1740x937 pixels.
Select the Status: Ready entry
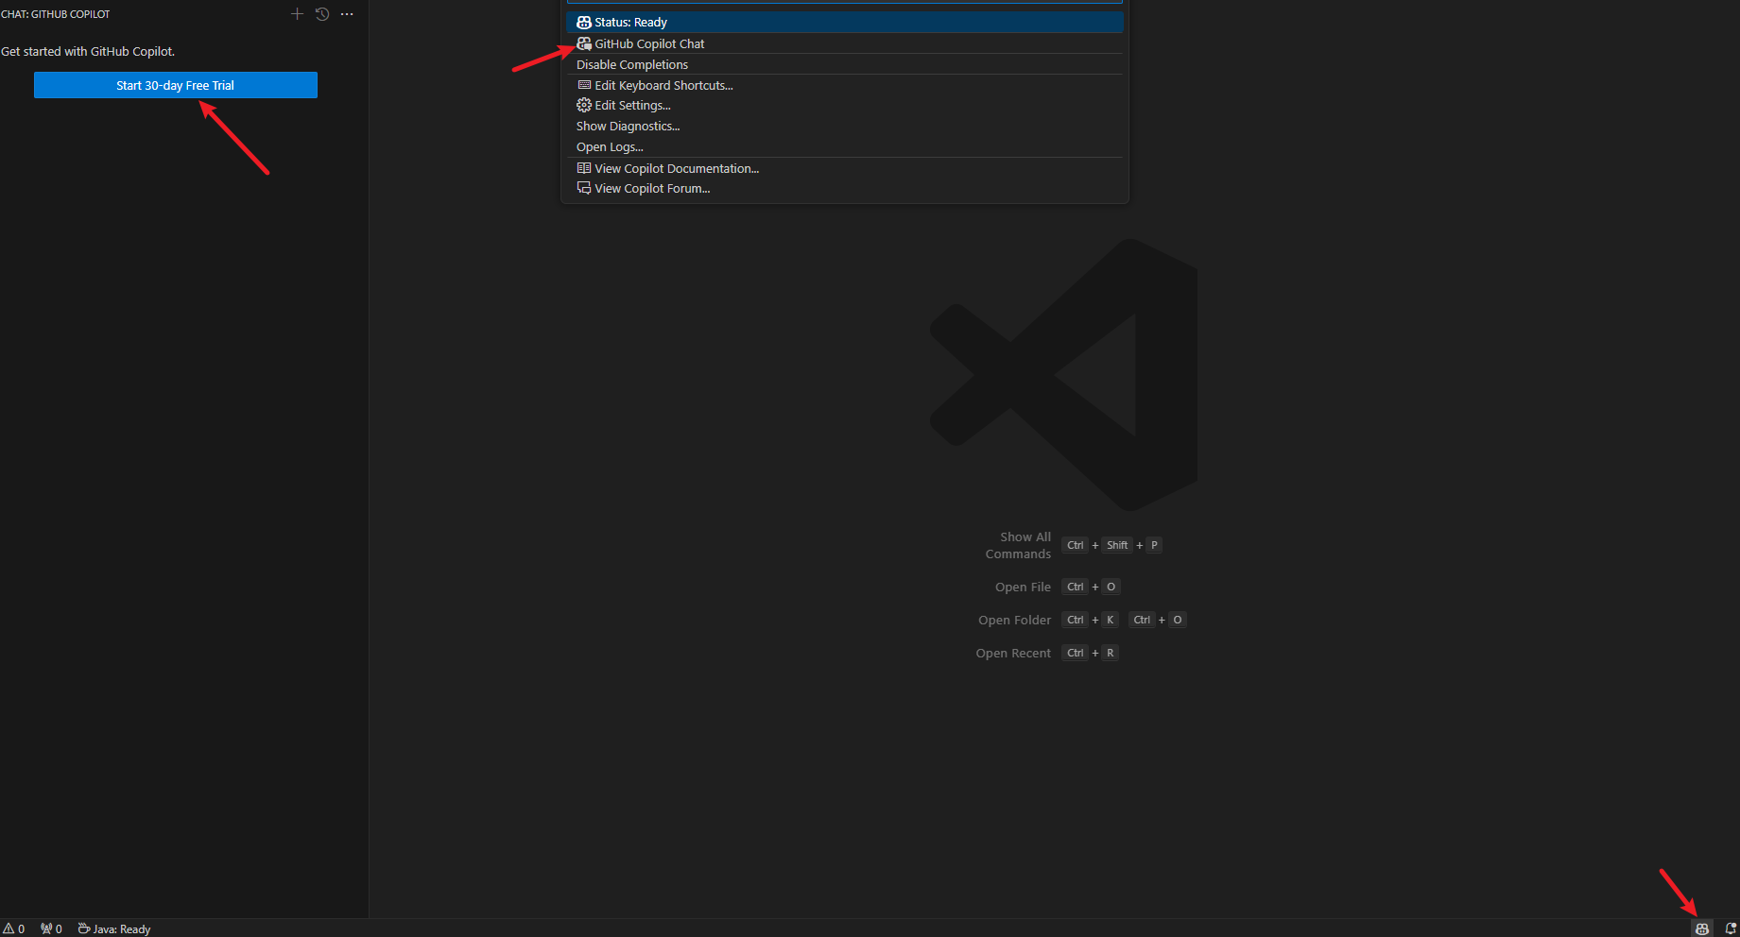coord(845,22)
